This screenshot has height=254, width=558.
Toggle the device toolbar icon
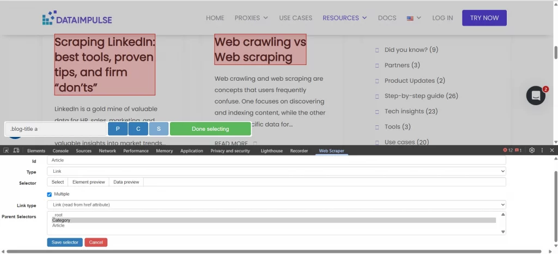pyautogui.click(x=16, y=150)
